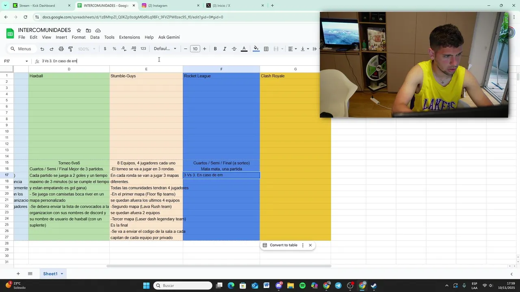The image size is (520, 292).
Task: Dismiss the Convert to table chip
Action: click(x=310, y=245)
